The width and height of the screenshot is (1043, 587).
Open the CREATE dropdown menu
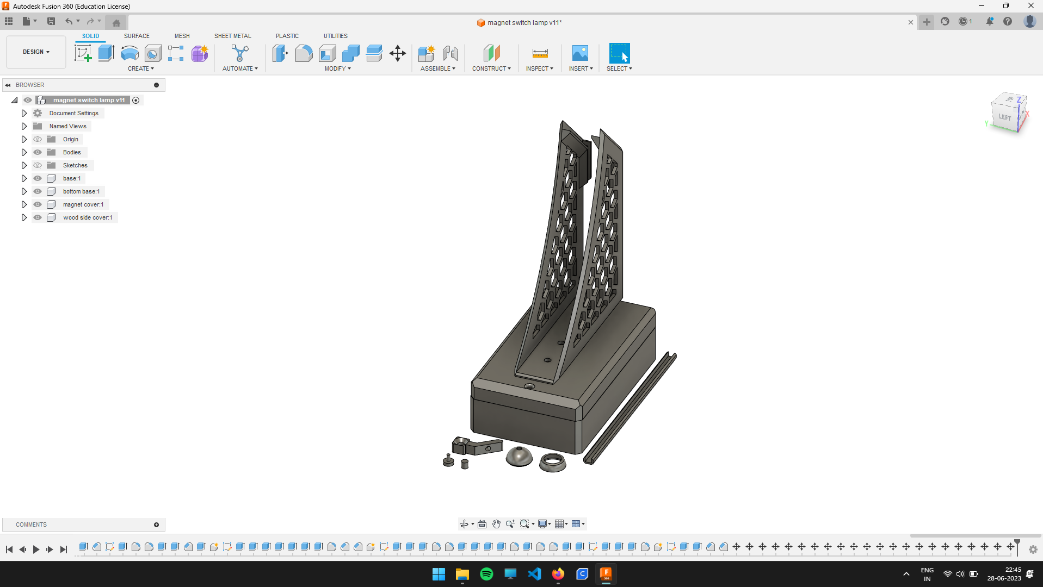click(141, 68)
